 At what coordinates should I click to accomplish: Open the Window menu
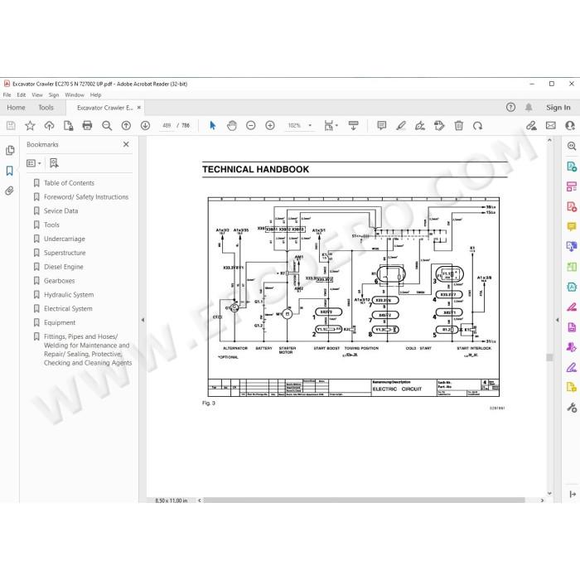tap(75, 95)
